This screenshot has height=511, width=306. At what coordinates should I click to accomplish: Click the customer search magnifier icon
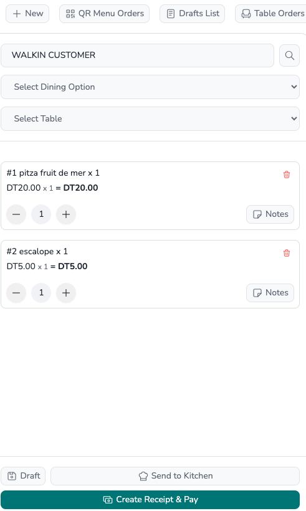click(289, 55)
